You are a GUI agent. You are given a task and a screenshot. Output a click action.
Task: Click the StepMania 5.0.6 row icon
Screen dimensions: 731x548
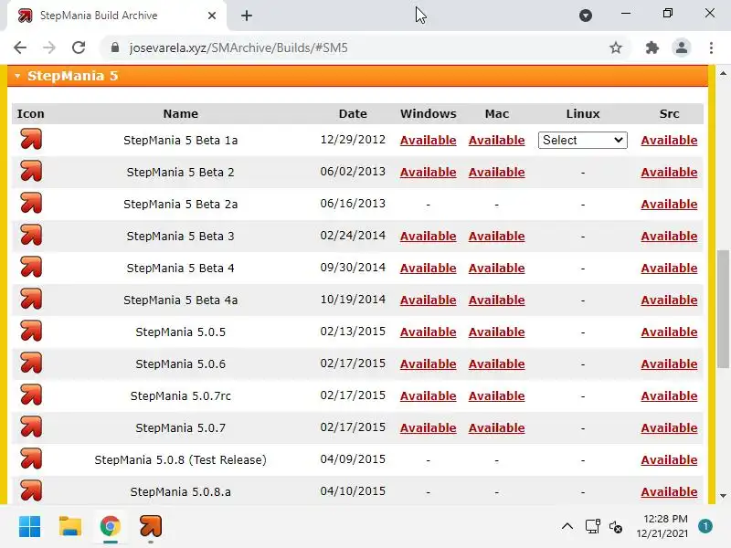point(31,363)
